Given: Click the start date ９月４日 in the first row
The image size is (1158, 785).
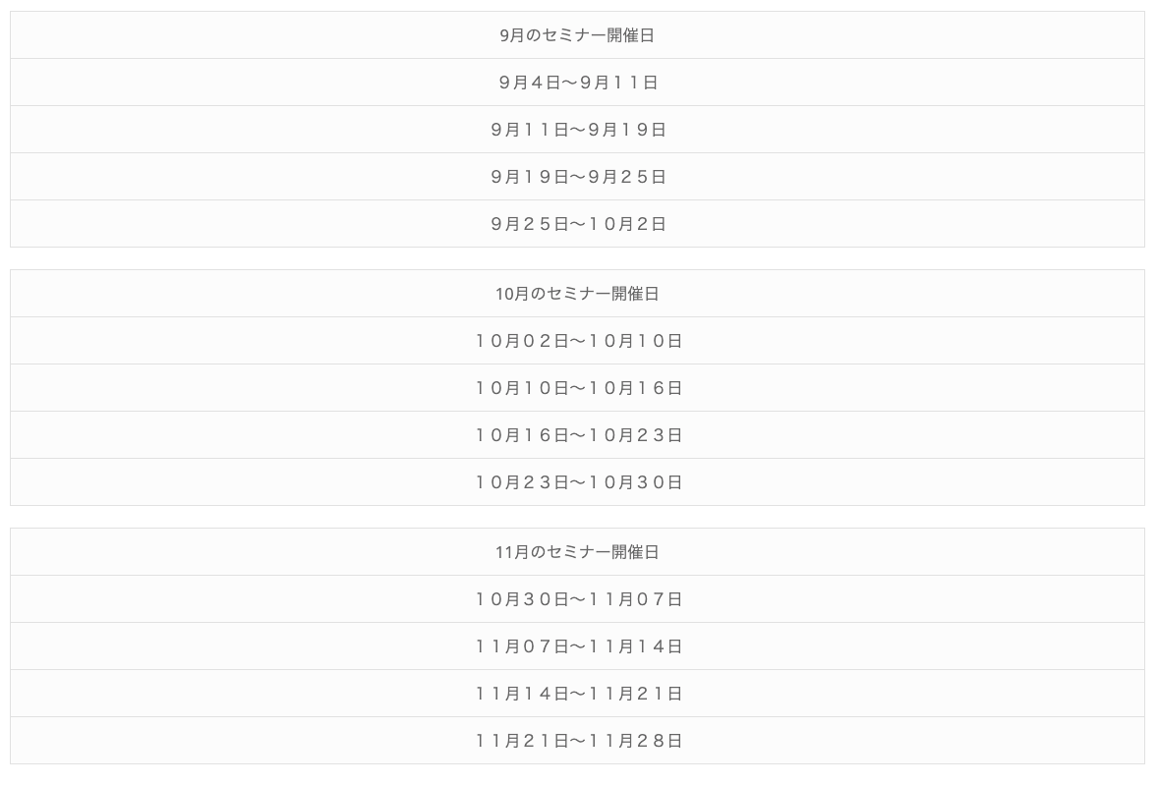Looking at the screenshot, I should [529, 83].
